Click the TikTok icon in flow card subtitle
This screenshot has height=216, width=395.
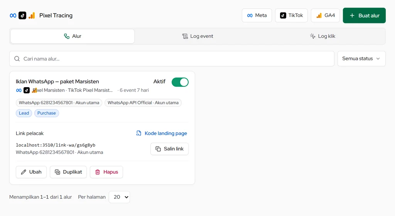(27, 90)
